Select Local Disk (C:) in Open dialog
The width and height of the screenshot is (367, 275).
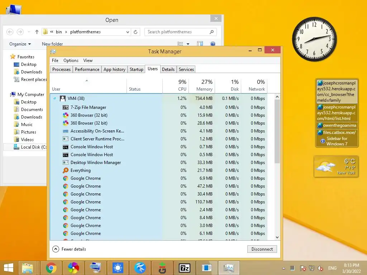pyautogui.click(x=30, y=147)
